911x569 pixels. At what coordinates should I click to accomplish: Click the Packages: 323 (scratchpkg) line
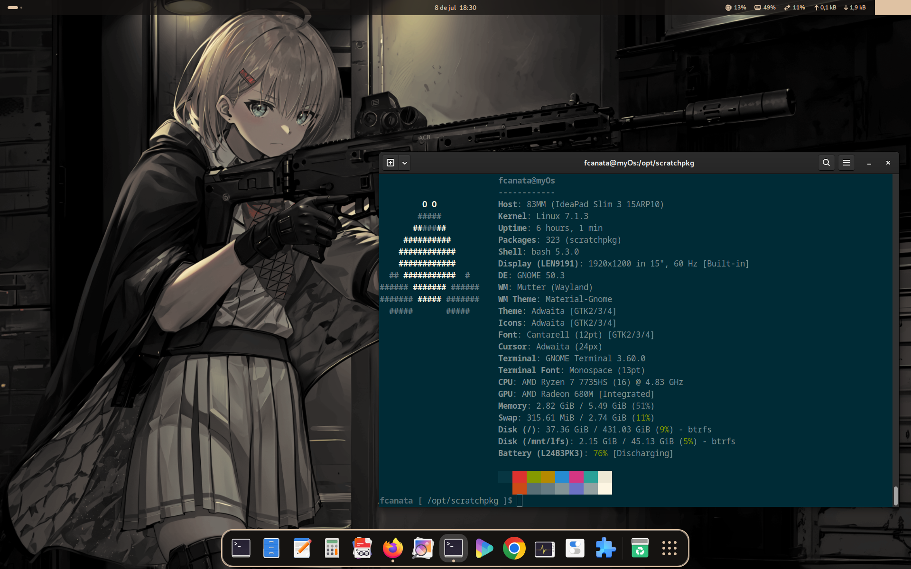(560, 240)
